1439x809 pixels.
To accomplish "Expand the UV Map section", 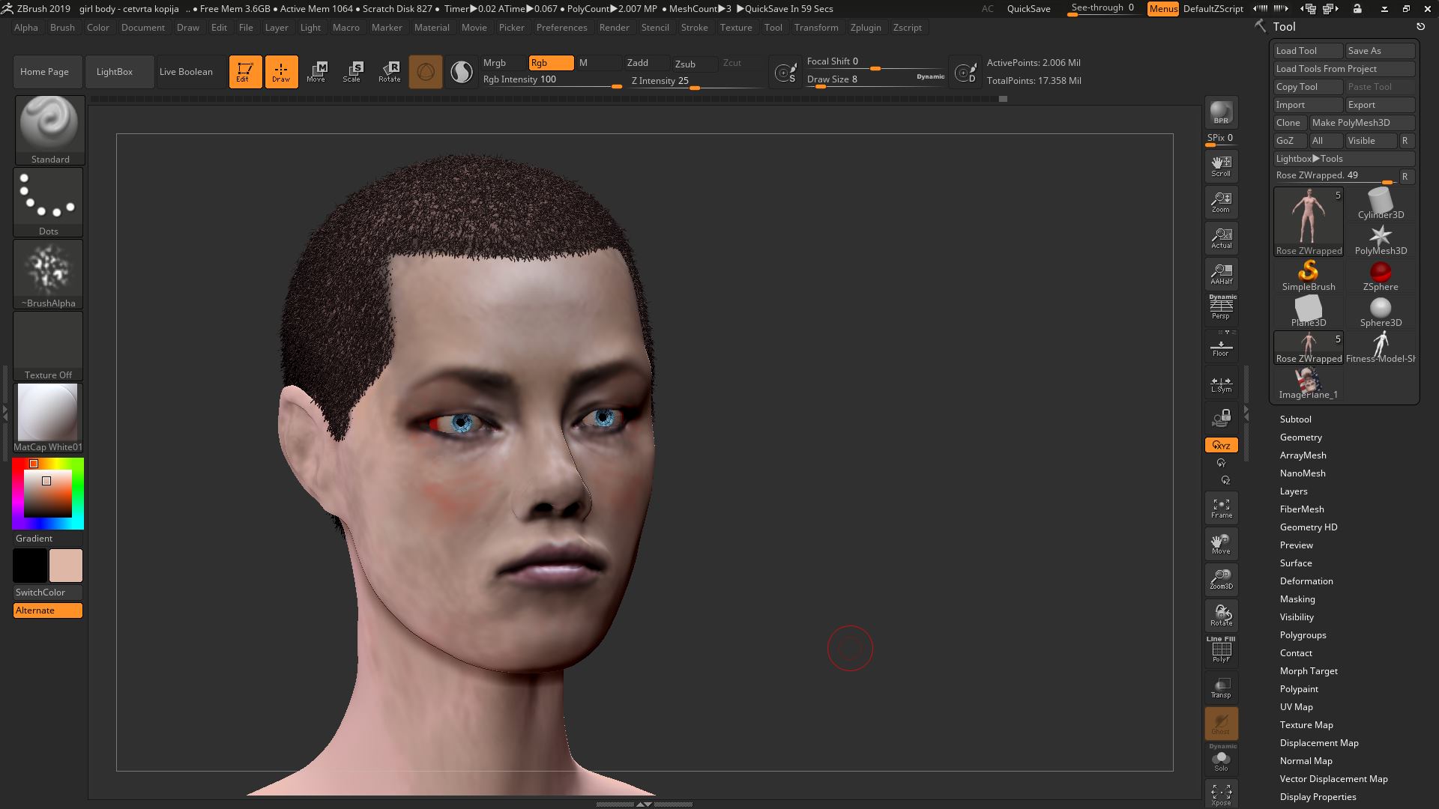I will pos(1296,707).
